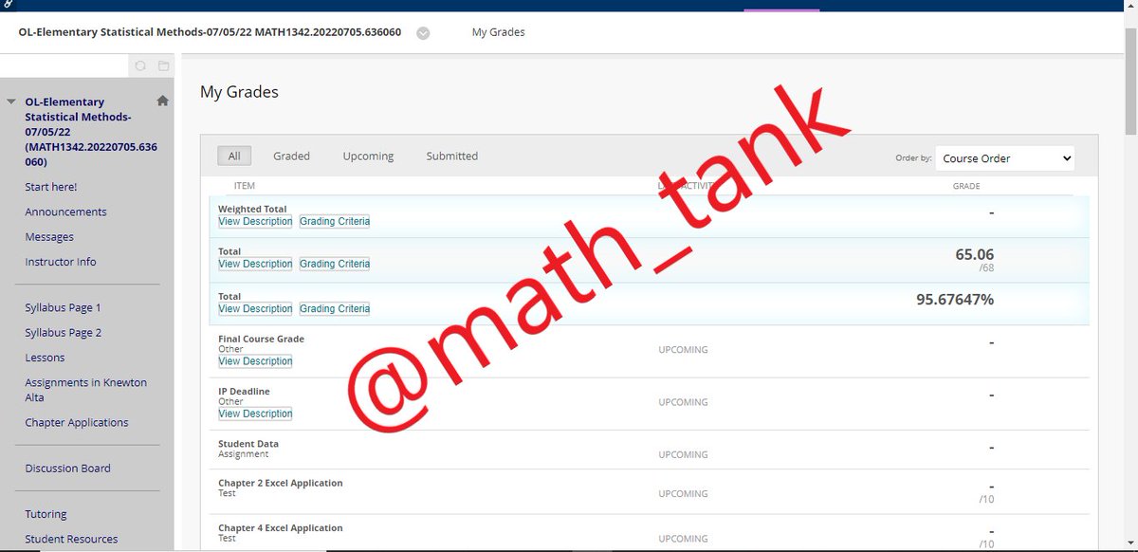
Task: Open the Upcoming tab
Action: pyautogui.click(x=368, y=156)
